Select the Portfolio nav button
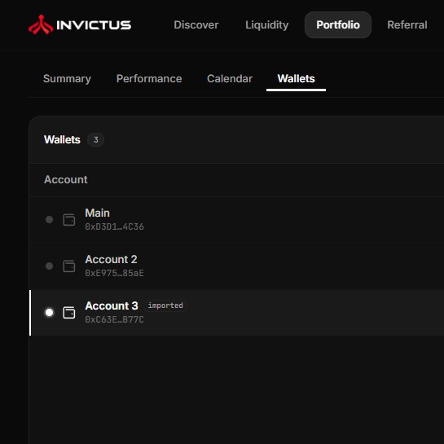Screen dimensions: 444x444 [338, 25]
